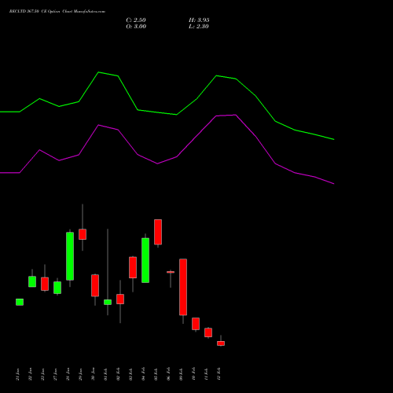
Task: Click the "11 Feb" date label
Action: click(x=206, y=374)
